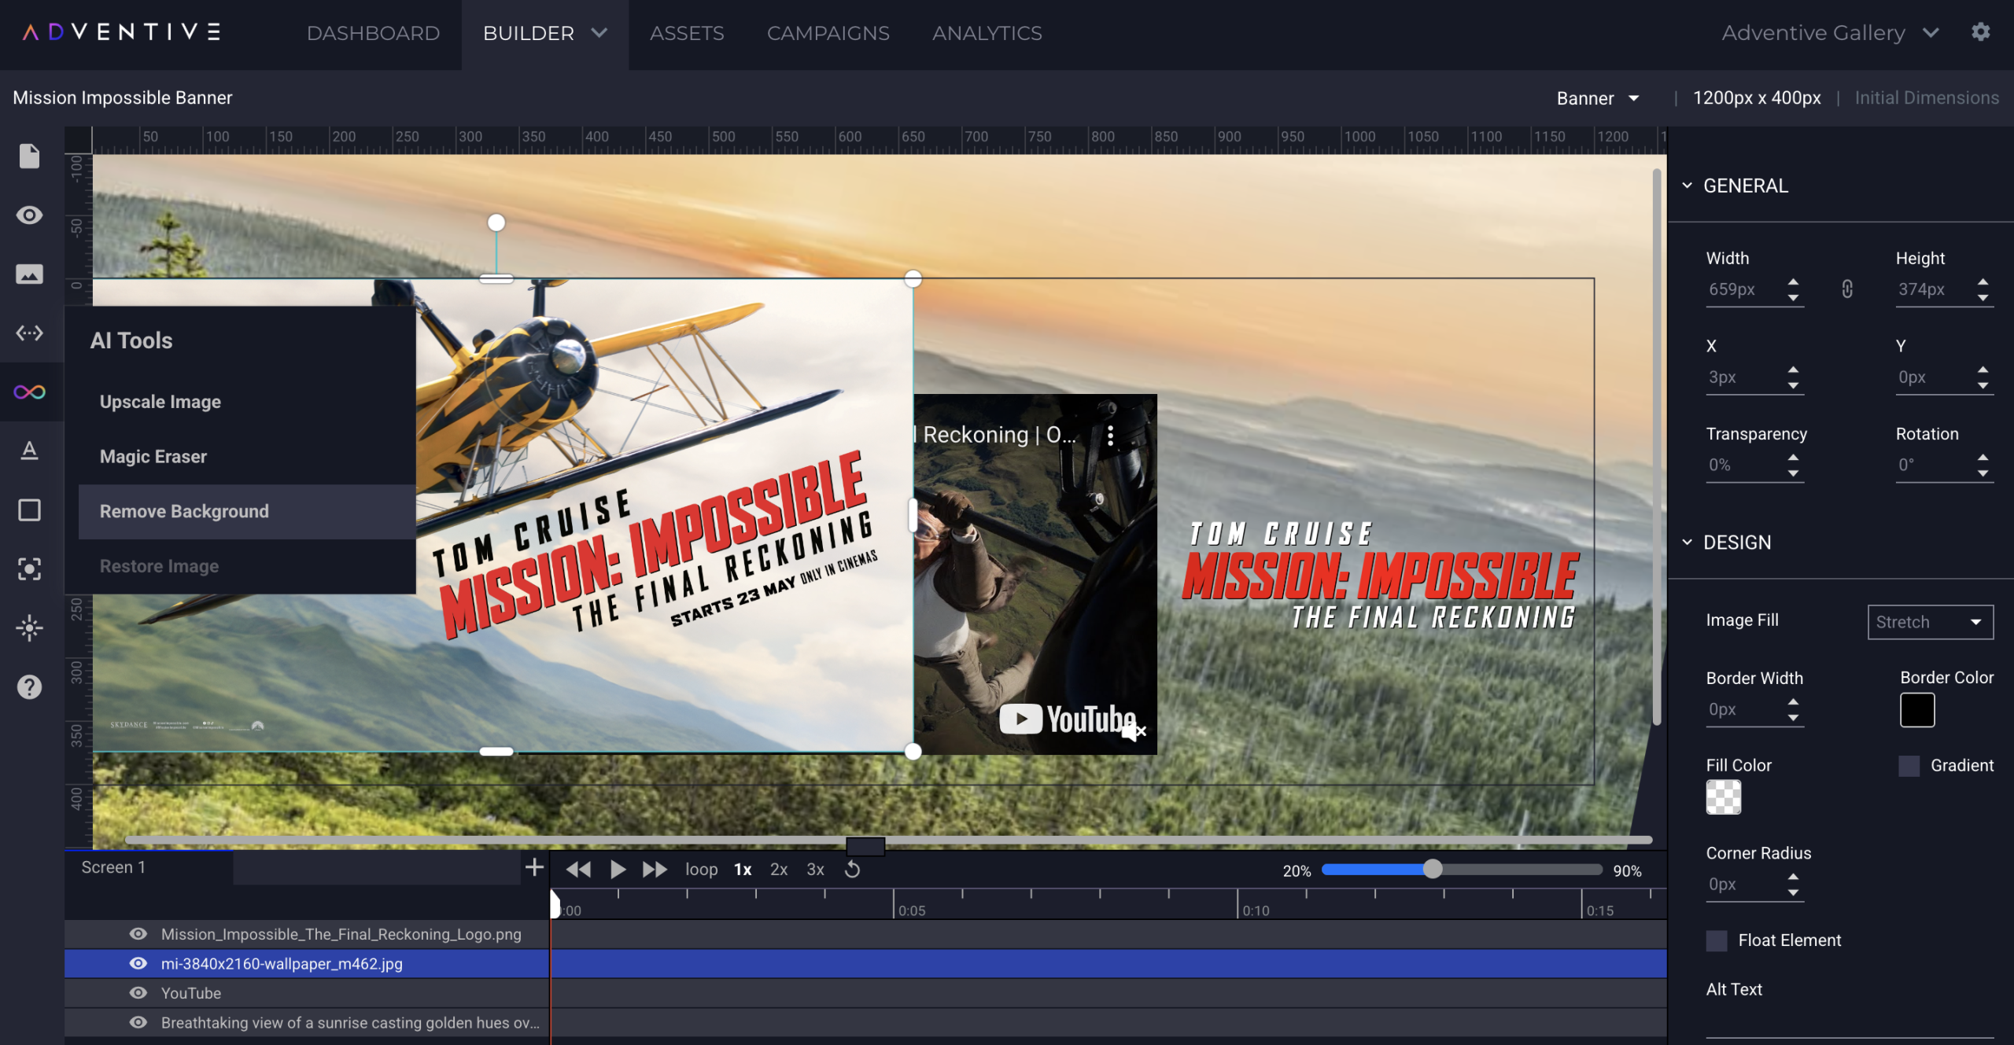Viewport: 2014px width, 1045px height.
Task: Click the muted speaker icon on video
Action: [1134, 731]
